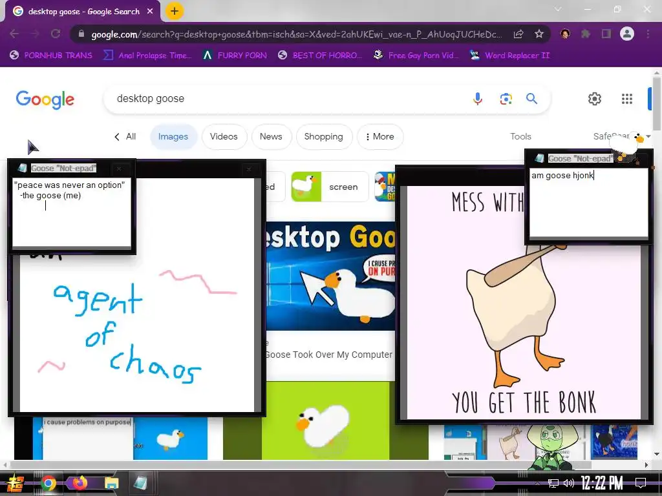Image resolution: width=662 pixels, height=496 pixels.
Task: Open the Desktop Goose video thumbnail
Action: [x=330, y=276]
